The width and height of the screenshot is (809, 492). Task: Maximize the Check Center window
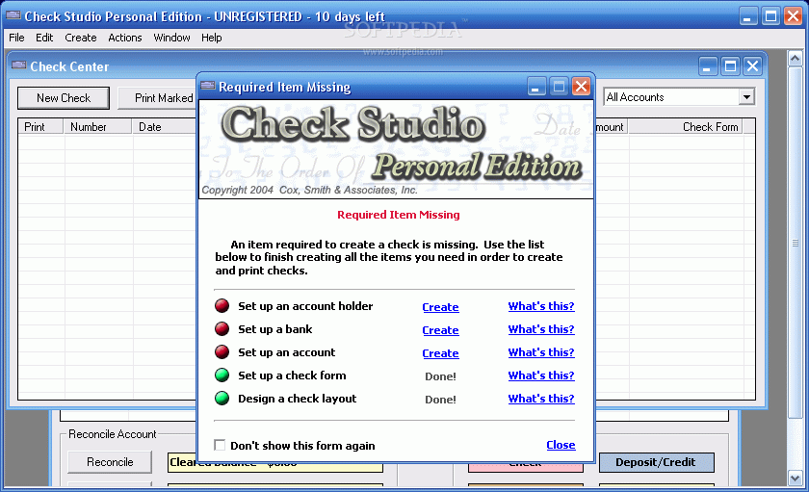pyautogui.click(x=730, y=66)
